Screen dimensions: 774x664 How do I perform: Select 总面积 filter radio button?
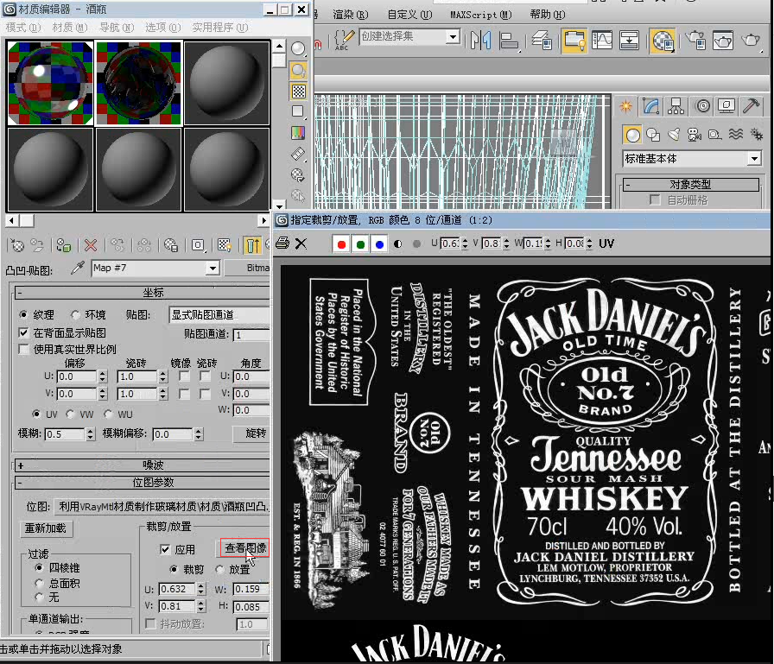pos(40,583)
